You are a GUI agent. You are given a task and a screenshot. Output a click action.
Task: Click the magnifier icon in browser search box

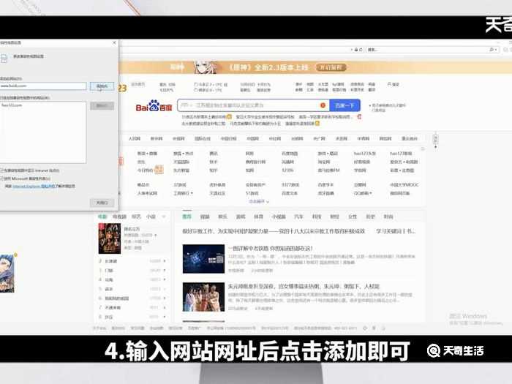(x=492, y=50)
